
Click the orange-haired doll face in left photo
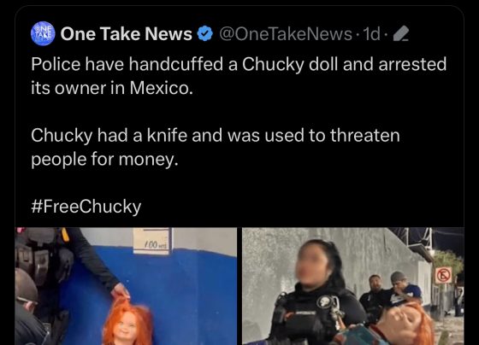point(127,325)
